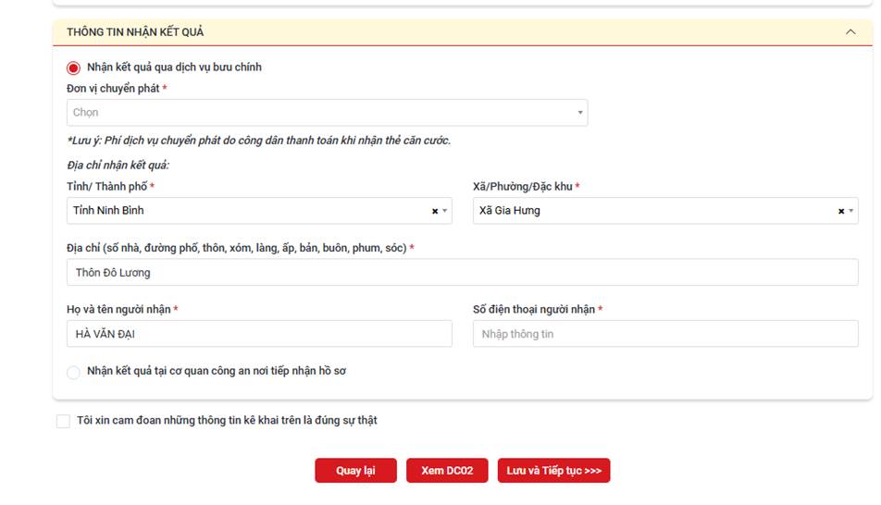
Task: Tick the Tôi xin cam đoan checkbox
Action: click(63, 421)
